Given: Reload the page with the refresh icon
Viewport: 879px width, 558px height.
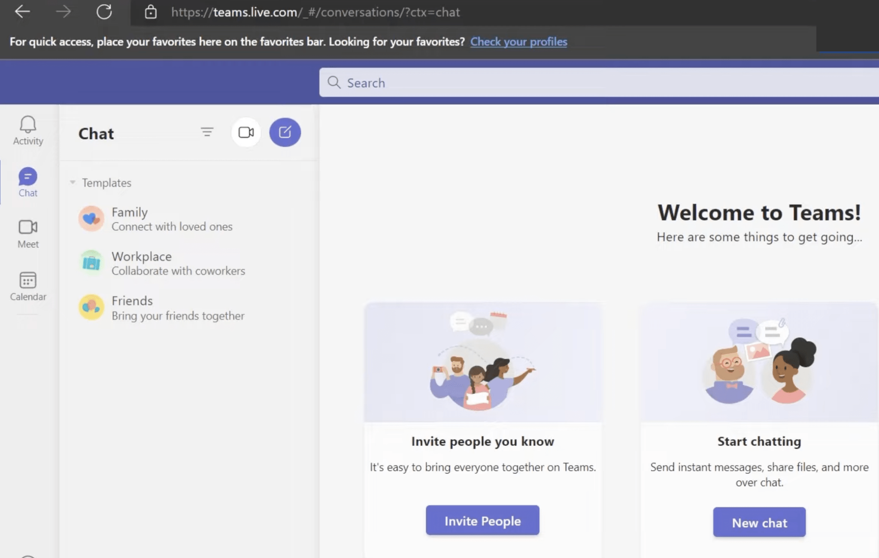Looking at the screenshot, I should click(105, 12).
